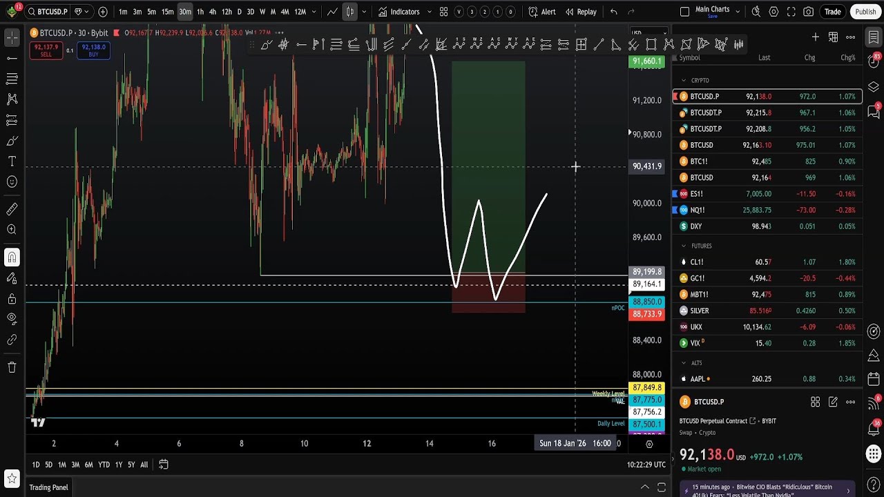Open the time zone 10:22:29 UTC menu
Screen dimensions: 884x497
[646, 465]
